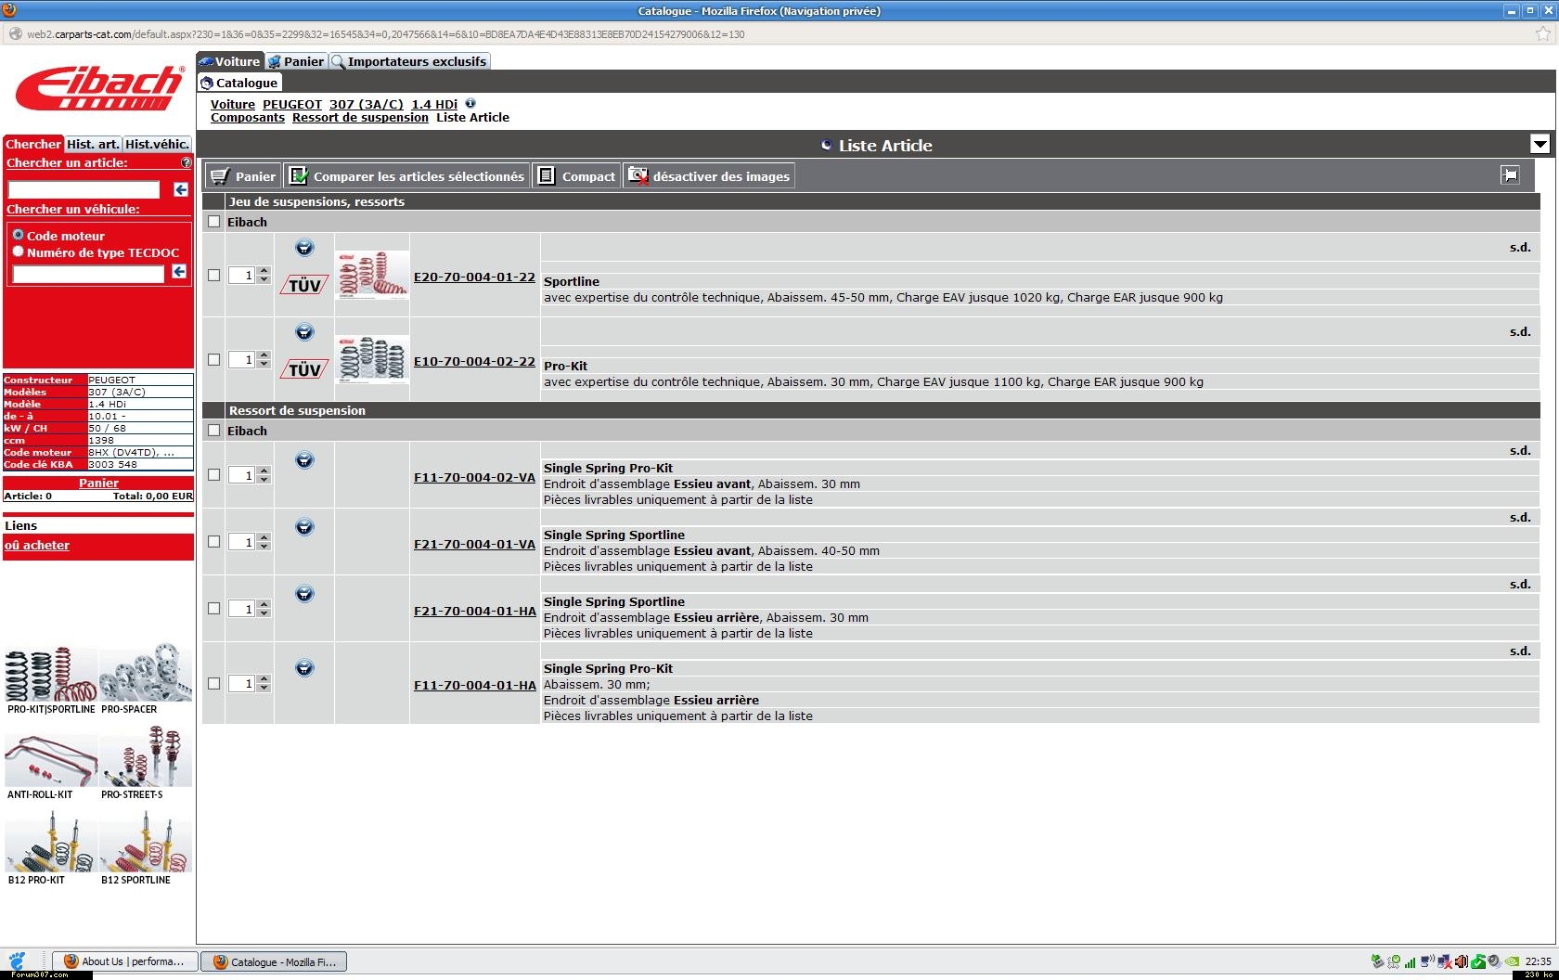The width and height of the screenshot is (1559, 980).
Task: Open the PRO-KIT|SPORTLINE product image
Action: [x=51, y=673]
